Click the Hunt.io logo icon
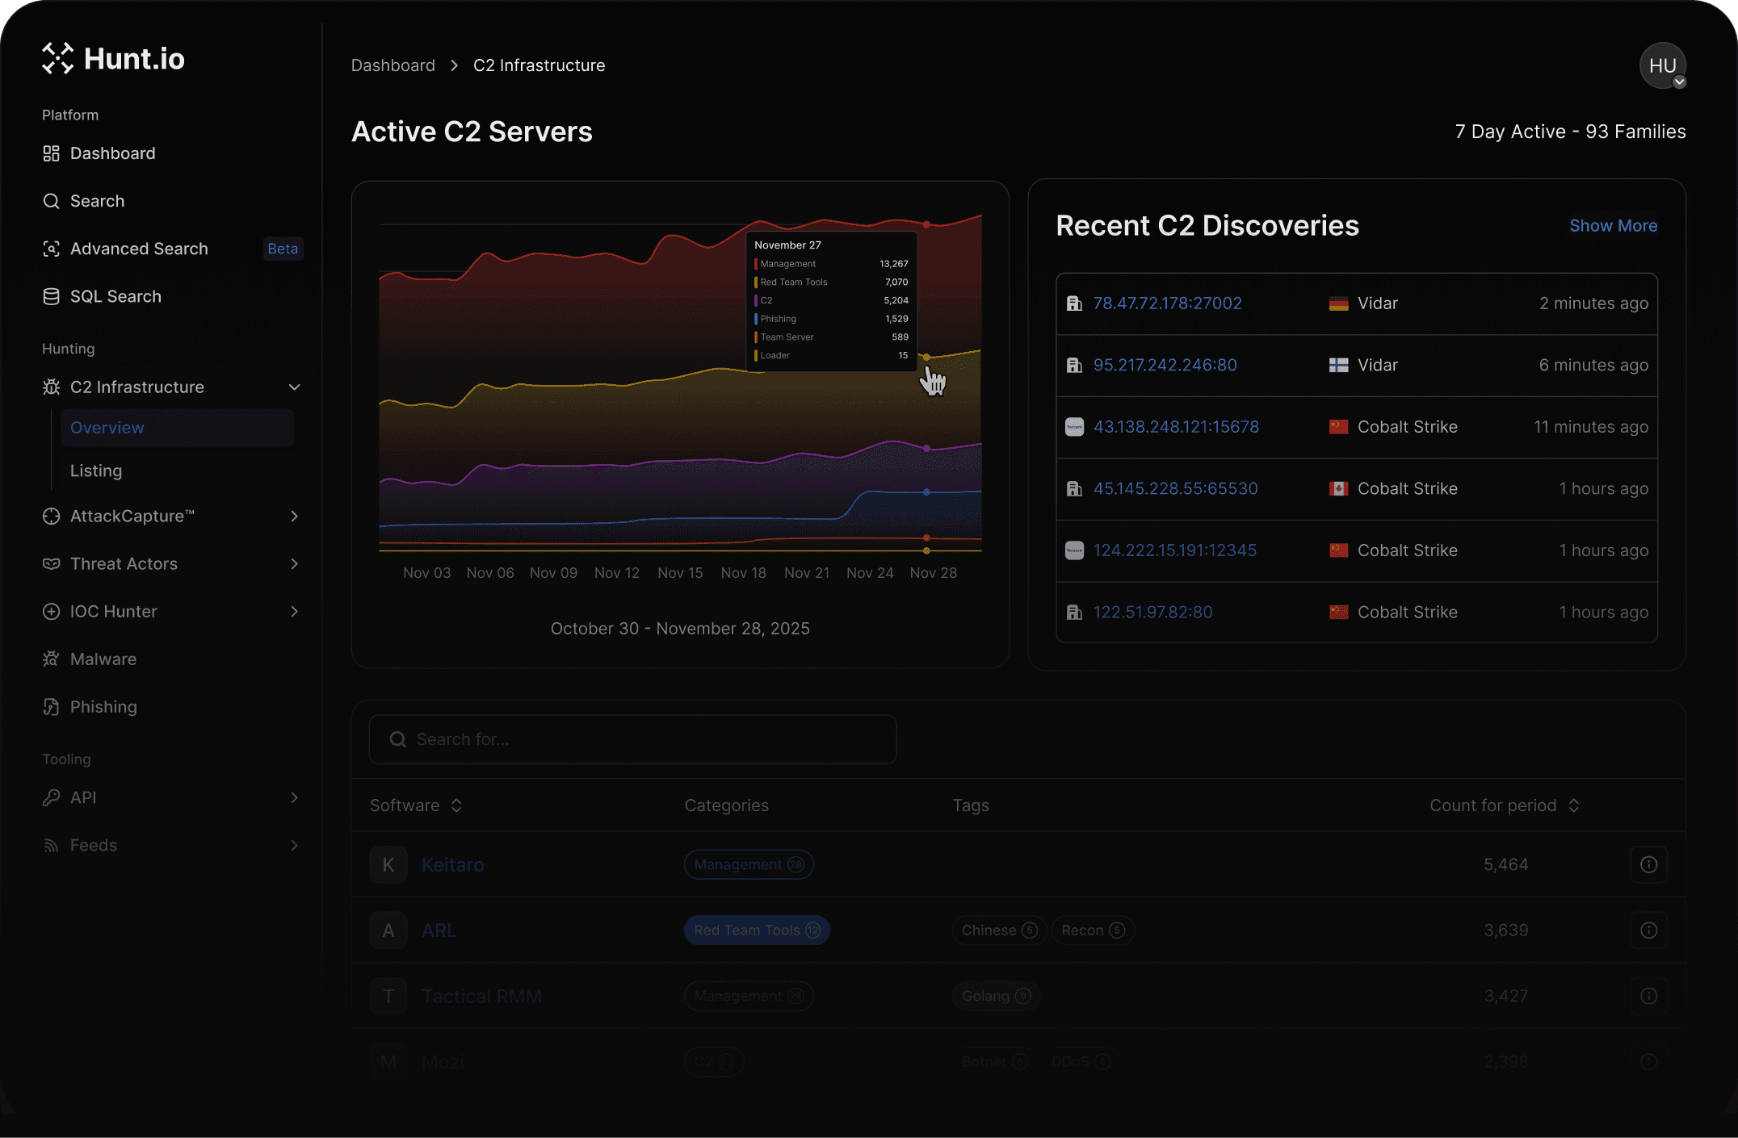Image resolution: width=1738 pixels, height=1138 pixels. point(57,59)
